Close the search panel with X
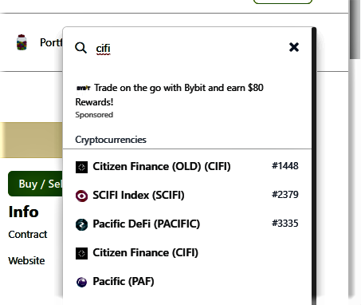Image resolution: width=361 pixels, height=305 pixels. tap(294, 47)
